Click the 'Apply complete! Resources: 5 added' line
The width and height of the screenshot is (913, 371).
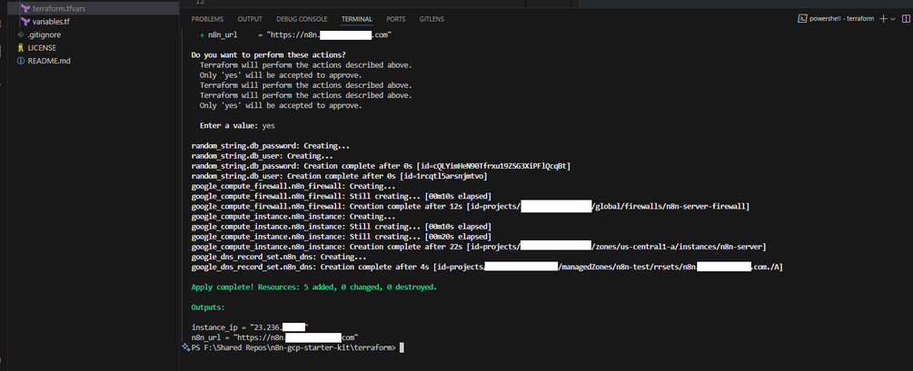(313, 288)
